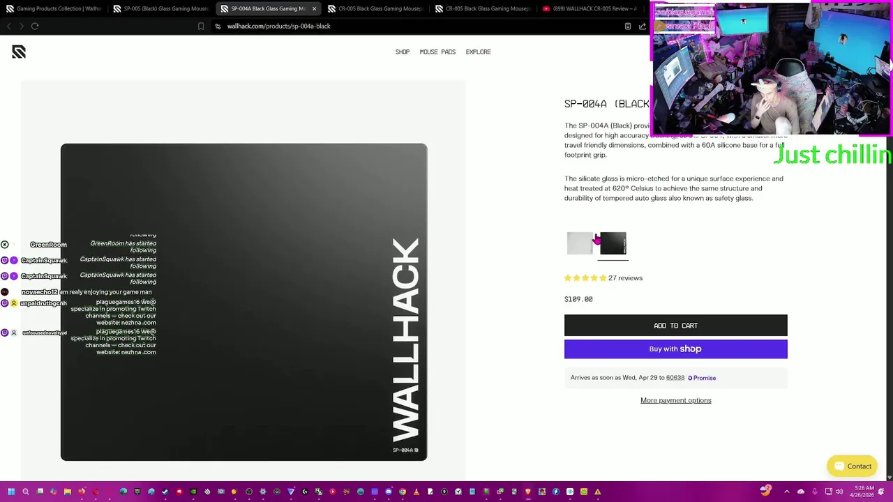The image size is (893, 502).
Task: Open the EXPLORE menu
Action: 479,52
